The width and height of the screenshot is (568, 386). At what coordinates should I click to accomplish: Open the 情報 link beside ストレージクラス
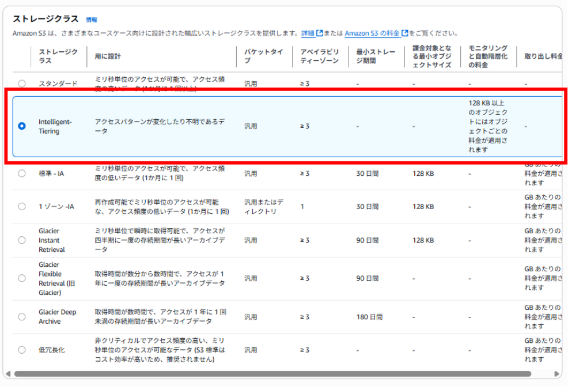92,20
